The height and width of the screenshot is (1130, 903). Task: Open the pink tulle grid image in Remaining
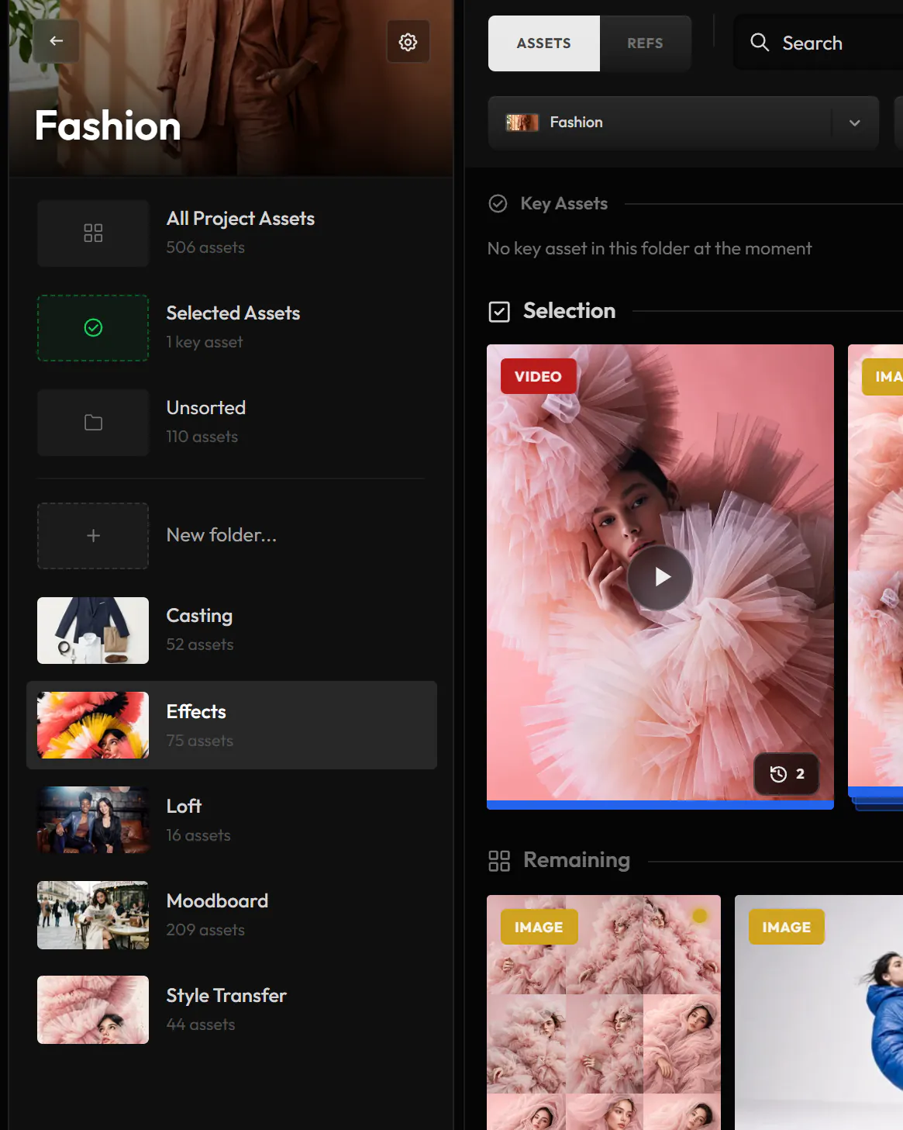coord(604,1012)
